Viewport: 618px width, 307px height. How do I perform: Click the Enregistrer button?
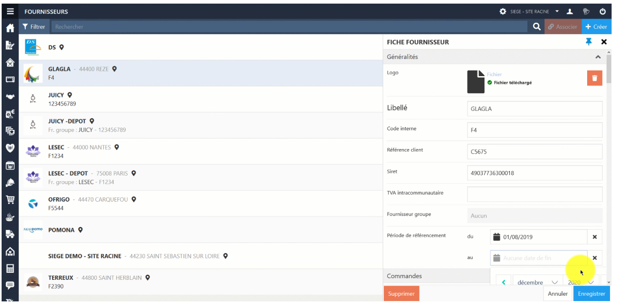pos(592,294)
